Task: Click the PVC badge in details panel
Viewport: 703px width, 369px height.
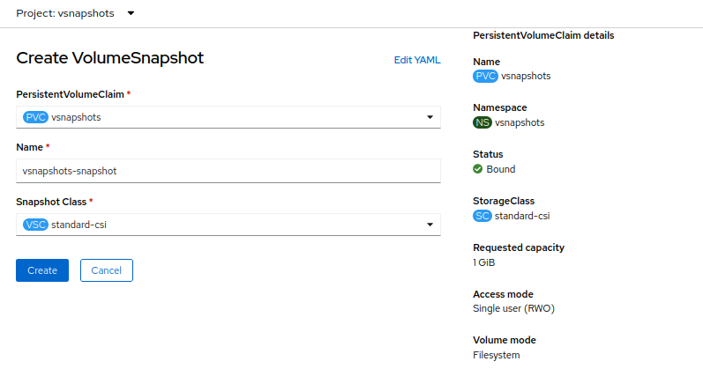Action: pyautogui.click(x=485, y=76)
